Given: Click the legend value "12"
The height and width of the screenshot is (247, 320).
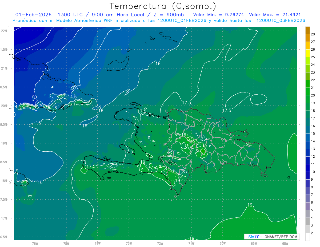Looking at the screenshot, I should tap(313, 157).
